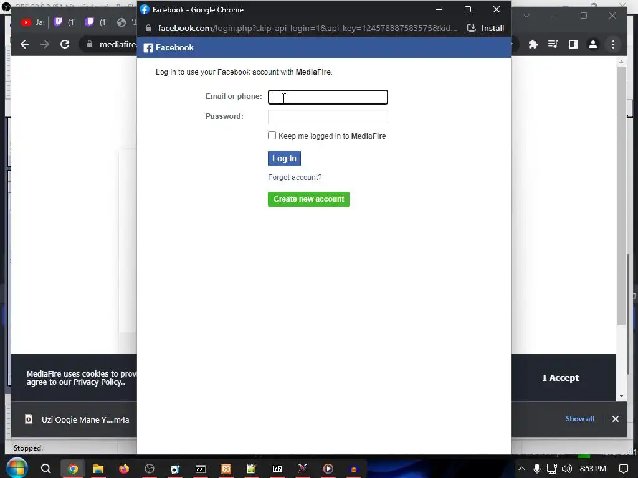Click the Stopped. status text
This screenshot has height=478, width=638.
[x=28, y=448]
